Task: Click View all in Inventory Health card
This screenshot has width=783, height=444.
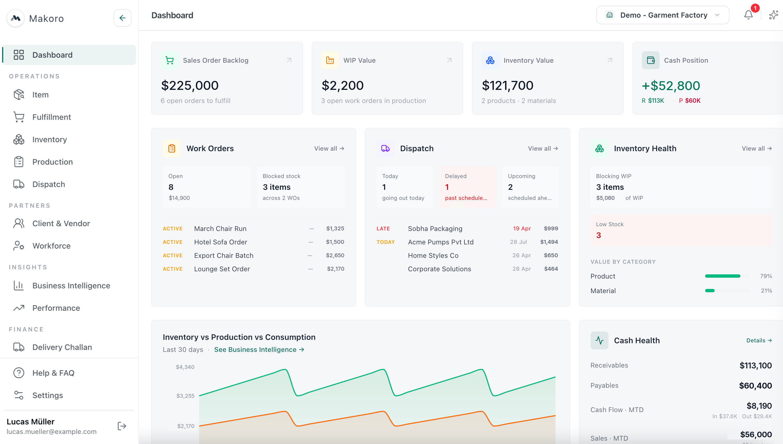Action: [757, 148]
